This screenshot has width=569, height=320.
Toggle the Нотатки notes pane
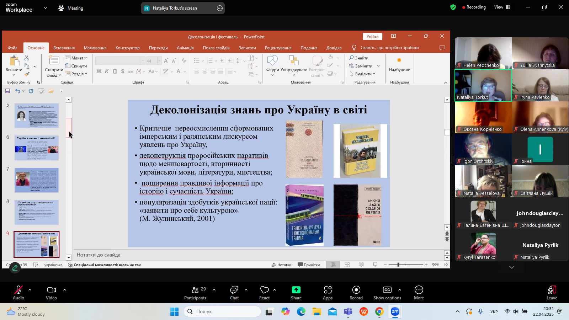282,265
